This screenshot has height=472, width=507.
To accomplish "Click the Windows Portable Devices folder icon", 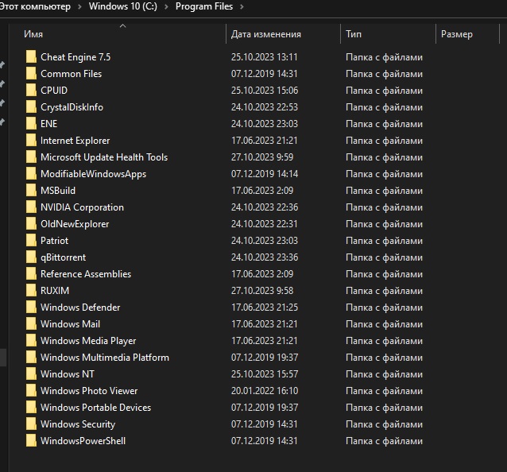I will 31,408.
